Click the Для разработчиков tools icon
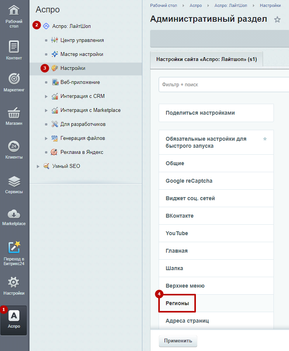The height and width of the screenshot is (351, 289). (x=54, y=124)
